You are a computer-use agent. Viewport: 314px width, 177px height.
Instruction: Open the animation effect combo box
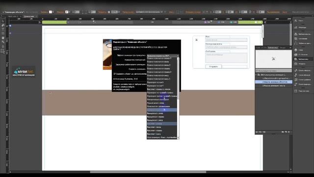(x=162, y=56)
